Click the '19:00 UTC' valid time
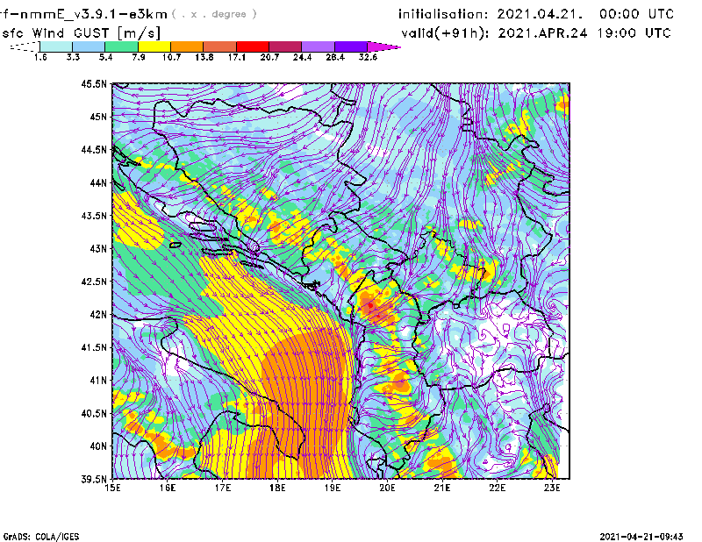This screenshot has width=702, height=542. tap(634, 33)
